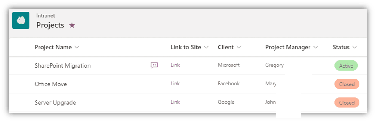This screenshot has width=376, height=122.
Task: Select the Microsoft client cell
Action: click(229, 65)
